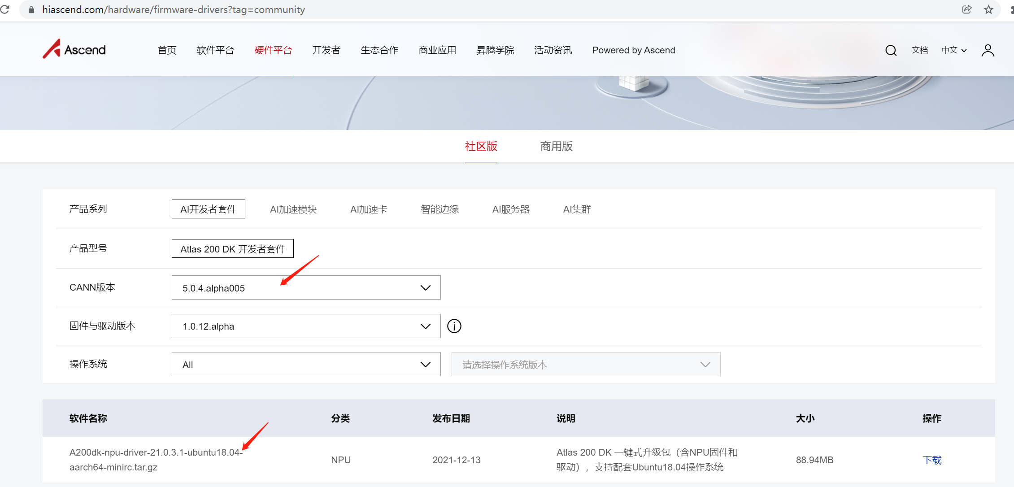The width and height of the screenshot is (1014, 487).
Task: Click the share page icon in address bar
Action: (x=966, y=9)
